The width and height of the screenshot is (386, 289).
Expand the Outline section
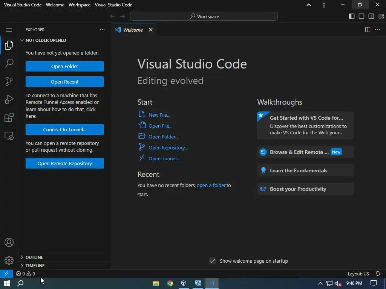click(64, 257)
